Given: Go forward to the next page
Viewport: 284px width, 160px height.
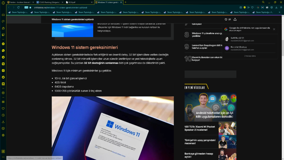Looking at the screenshot, I should click(13, 8).
